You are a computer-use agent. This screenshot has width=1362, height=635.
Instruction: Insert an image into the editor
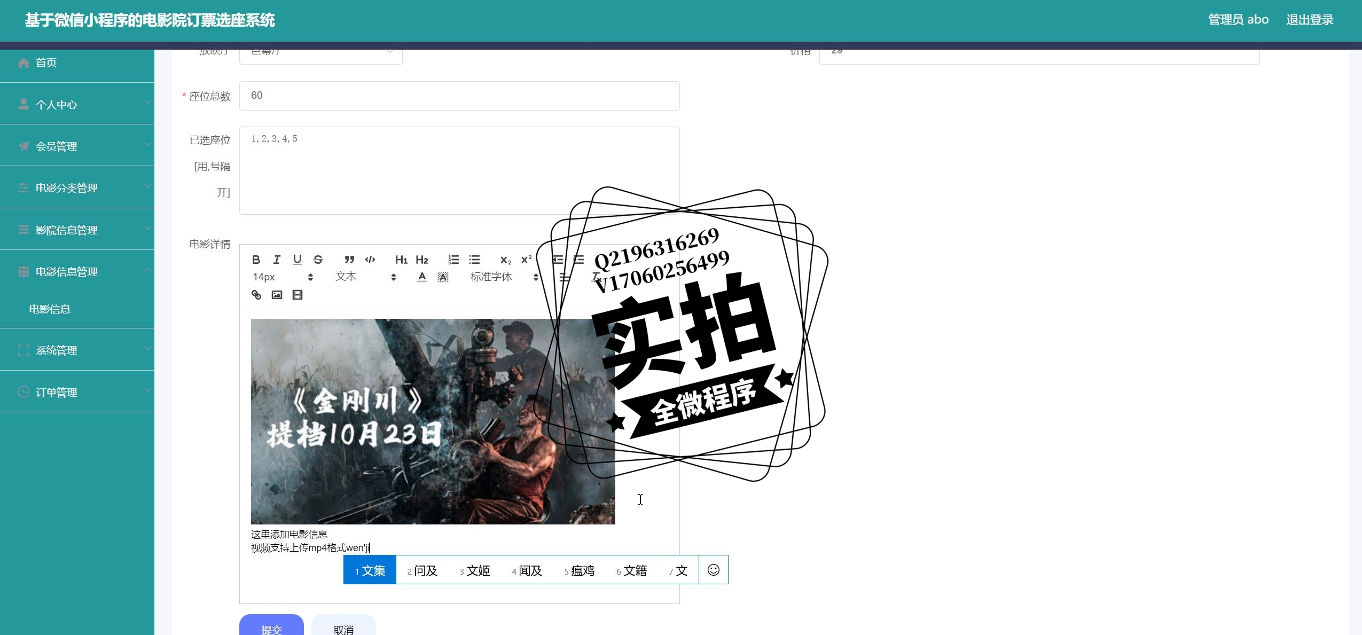[277, 295]
